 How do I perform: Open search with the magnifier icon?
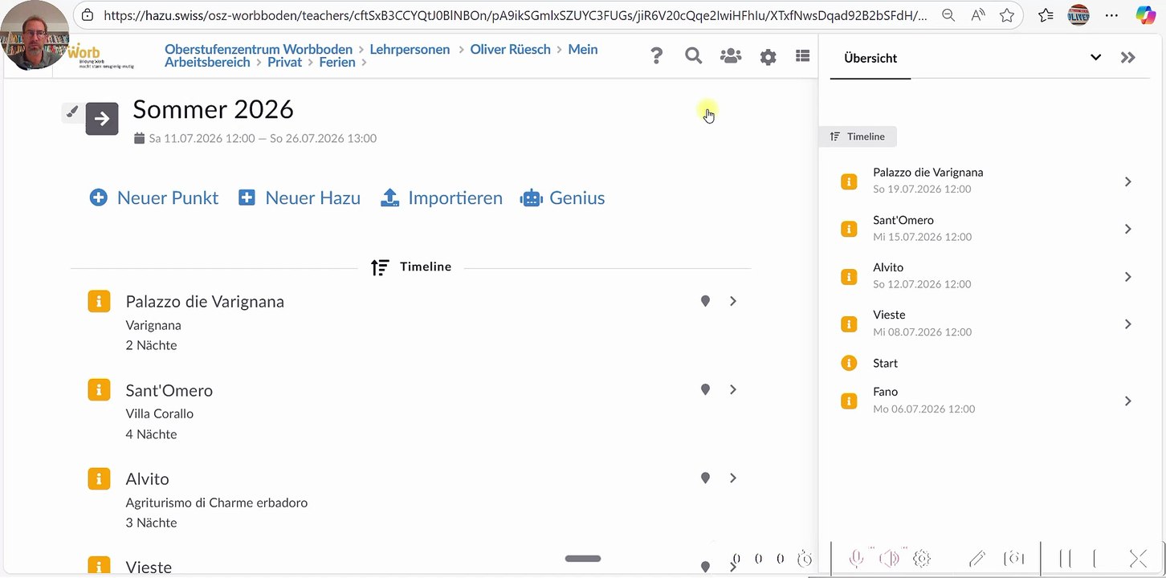693,55
